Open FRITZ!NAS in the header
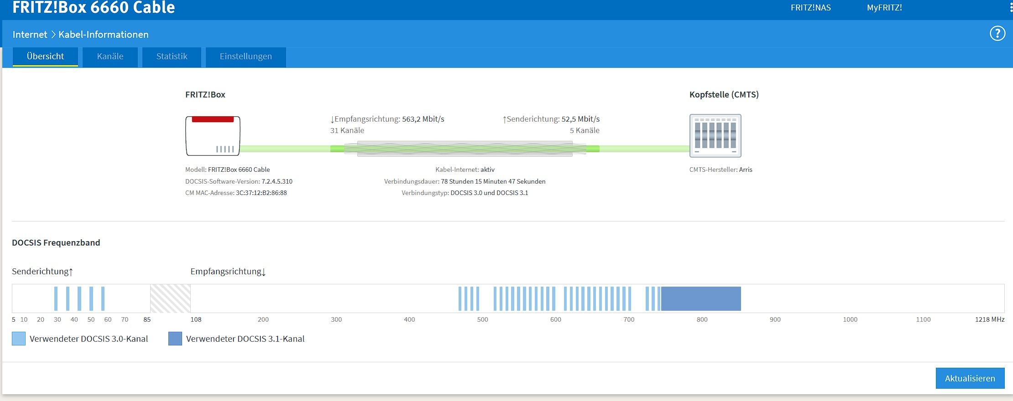This screenshot has width=1013, height=401. 810,8
